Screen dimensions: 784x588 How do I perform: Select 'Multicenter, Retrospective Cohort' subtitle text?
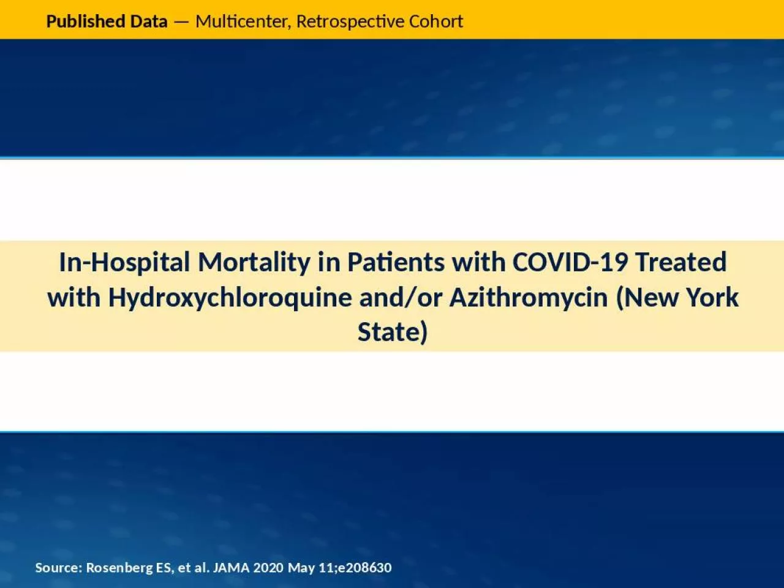point(329,21)
